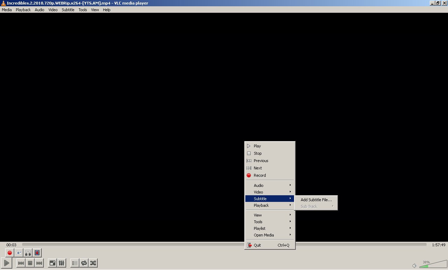Screen dimensions: 448x270
Task: Click the red Record button in the bottom toolbar
Action: [x=10, y=253]
